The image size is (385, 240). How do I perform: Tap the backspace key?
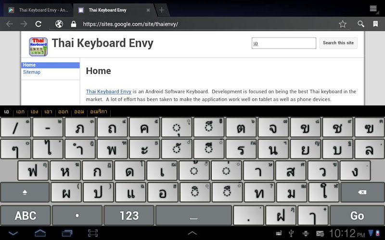coord(362,192)
